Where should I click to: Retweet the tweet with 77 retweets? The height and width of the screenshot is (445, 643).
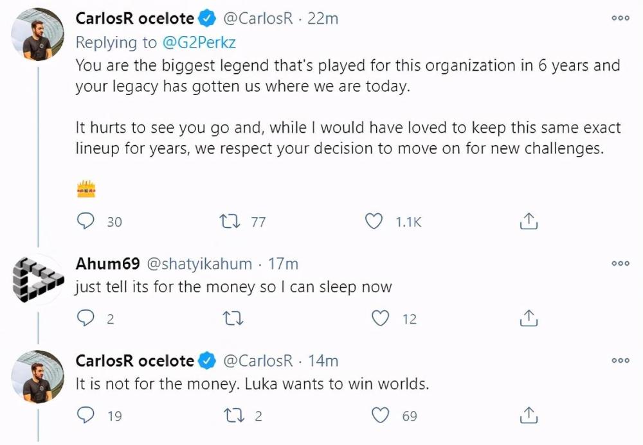click(230, 222)
